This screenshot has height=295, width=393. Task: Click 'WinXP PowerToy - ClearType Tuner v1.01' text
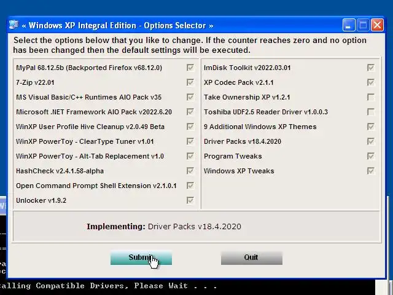tap(85, 141)
